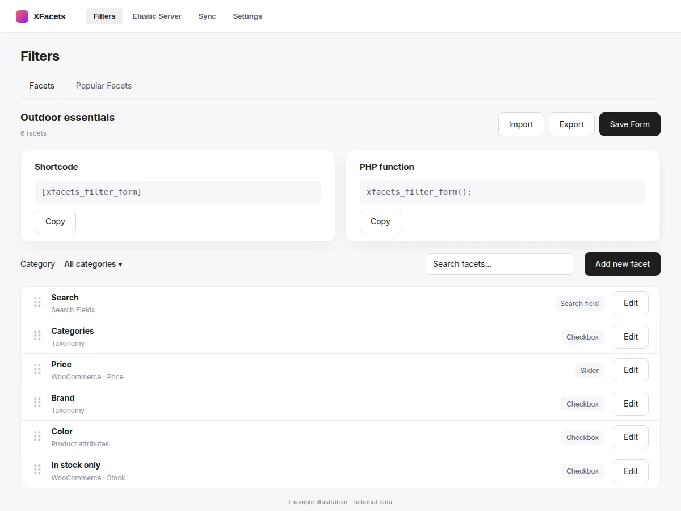Switch to the Popular Facets tab

click(x=104, y=86)
